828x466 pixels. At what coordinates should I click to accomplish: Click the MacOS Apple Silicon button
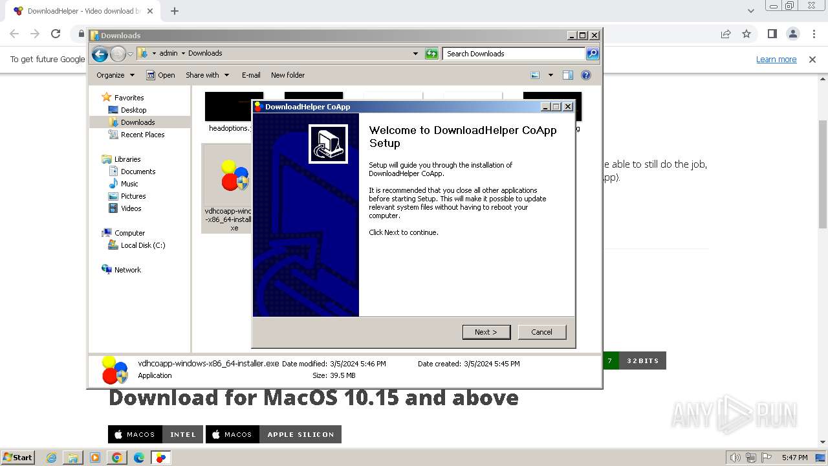[274, 434]
